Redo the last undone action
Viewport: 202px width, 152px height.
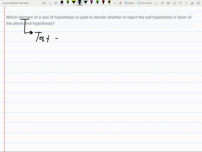(x=186, y=3)
